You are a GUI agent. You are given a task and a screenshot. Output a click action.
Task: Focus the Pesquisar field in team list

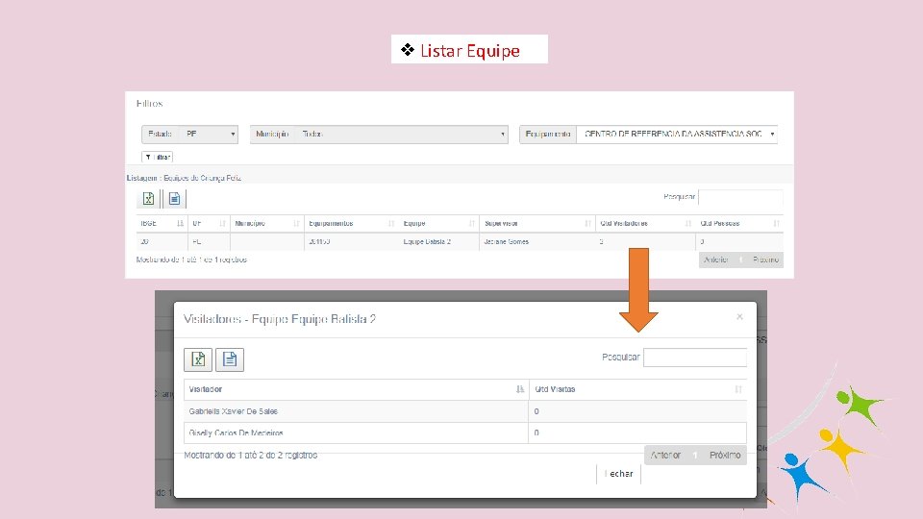click(x=740, y=197)
